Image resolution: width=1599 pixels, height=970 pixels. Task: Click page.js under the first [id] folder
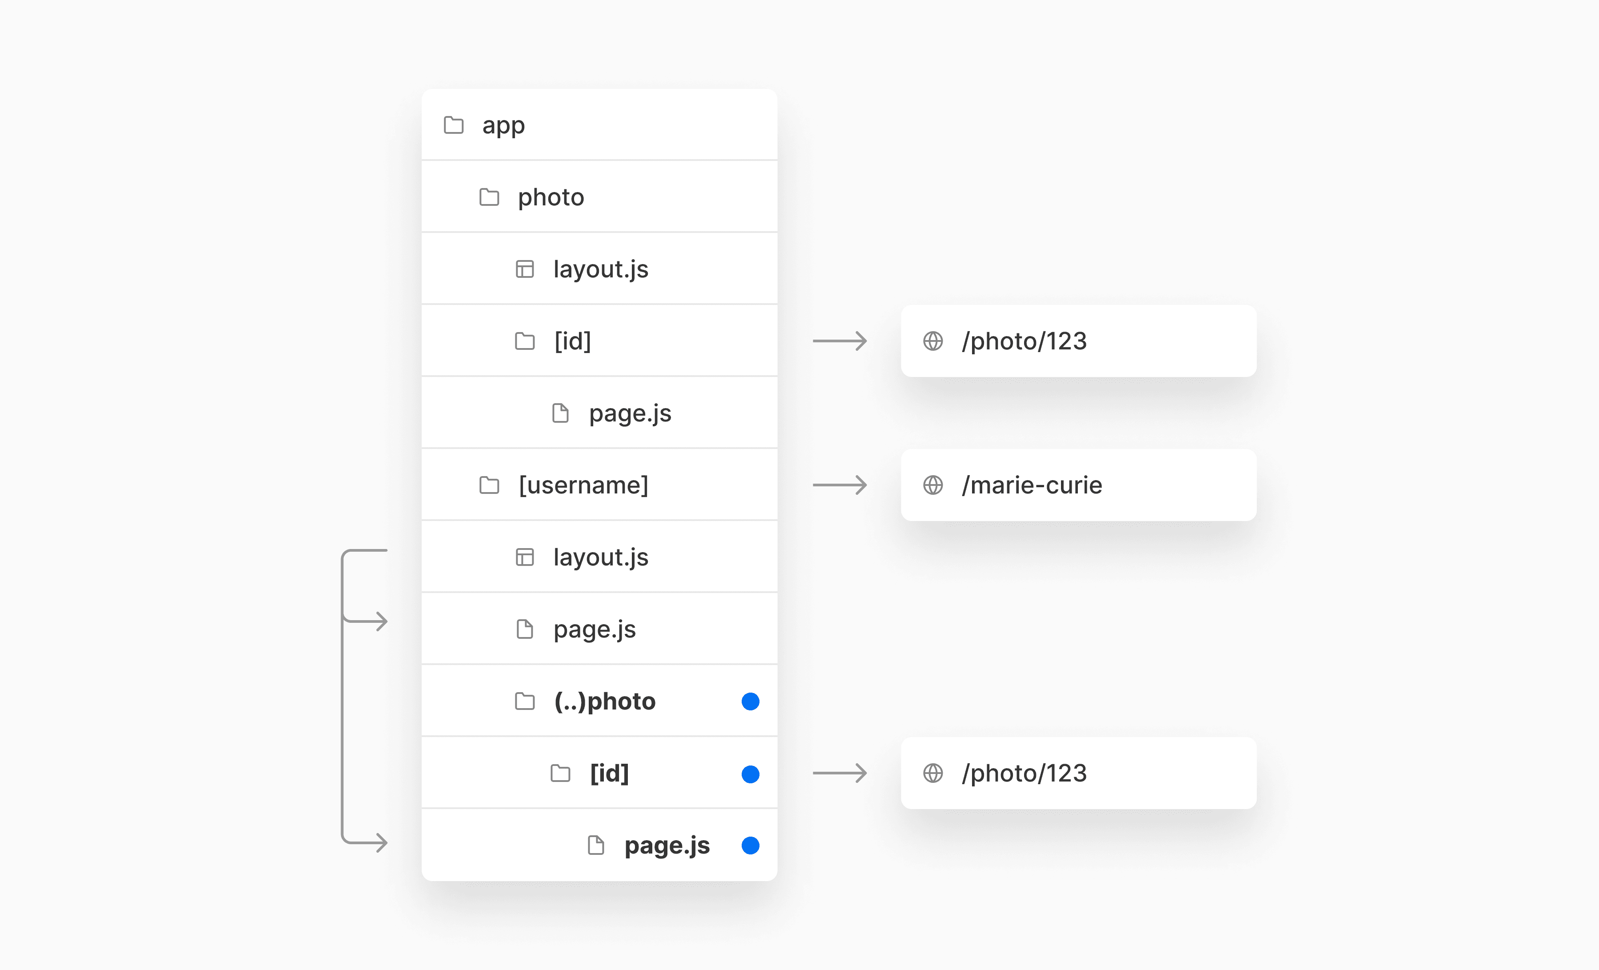630,413
